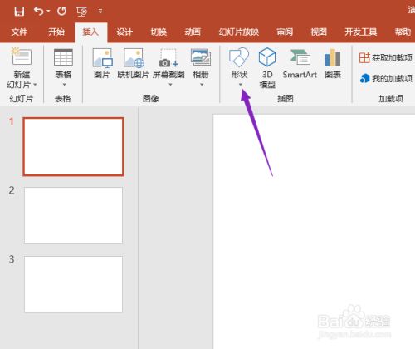The width and height of the screenshot is (415, 349).
Task: Expand the 形状 dropdown arrow
Action: pos(241,85)
